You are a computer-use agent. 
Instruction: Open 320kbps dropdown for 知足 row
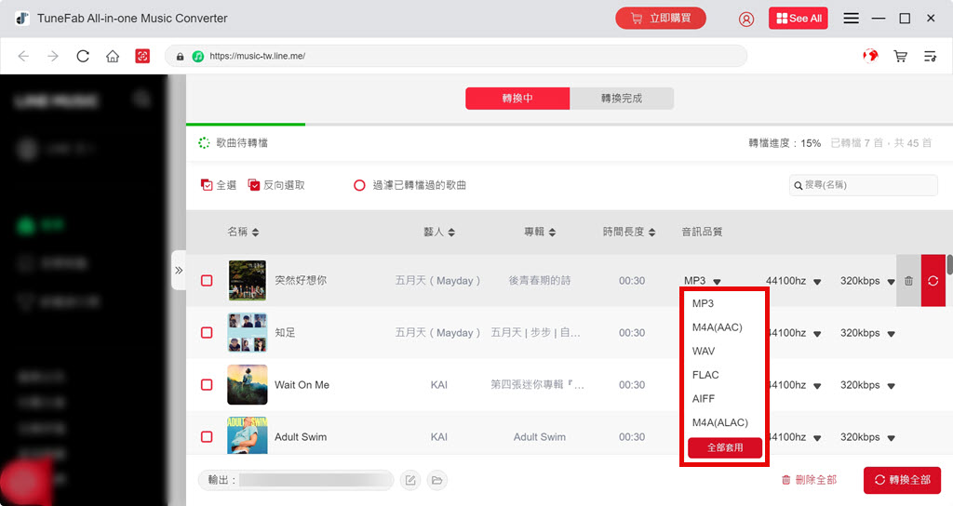click(x=867, y=333)
